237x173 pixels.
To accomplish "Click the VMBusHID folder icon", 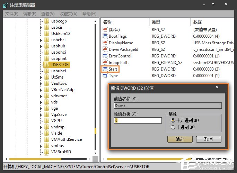I will [x=46, y=152].
